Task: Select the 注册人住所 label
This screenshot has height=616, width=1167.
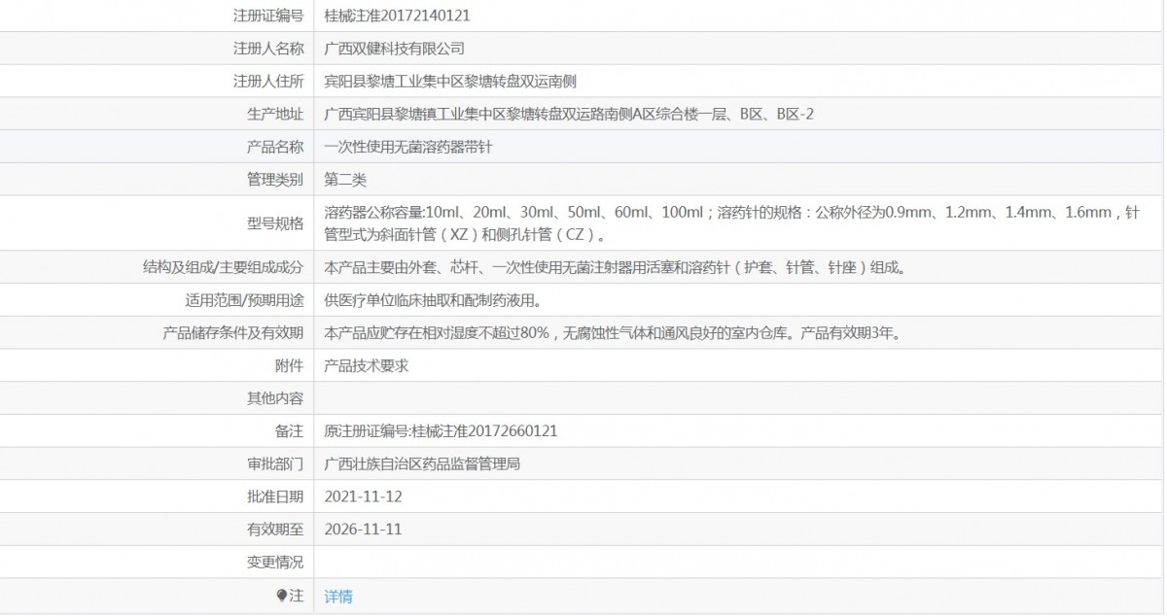Action: pos(268,82)
